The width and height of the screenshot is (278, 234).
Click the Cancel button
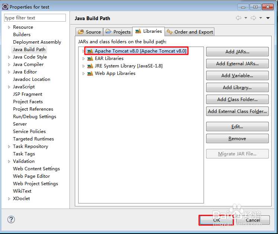pyautogui.click(x=253, y=220)
